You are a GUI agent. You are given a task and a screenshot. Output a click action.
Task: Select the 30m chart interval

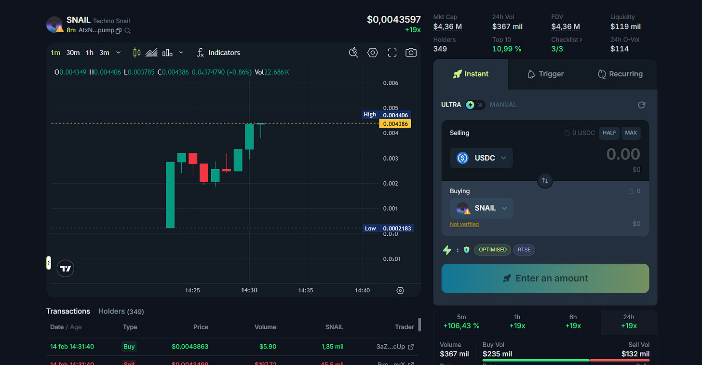(x=73, y=53)
